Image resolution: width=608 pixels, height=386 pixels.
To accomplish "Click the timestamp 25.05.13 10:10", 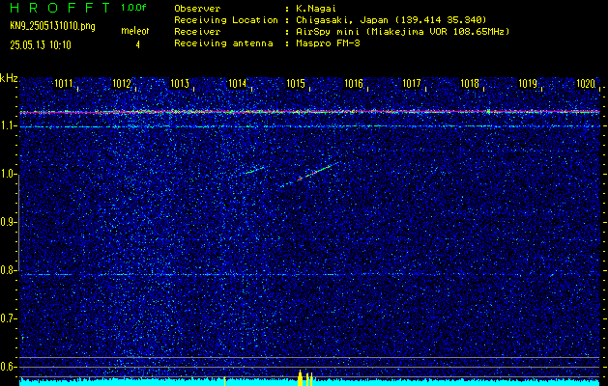I will (x=41, y=45).
